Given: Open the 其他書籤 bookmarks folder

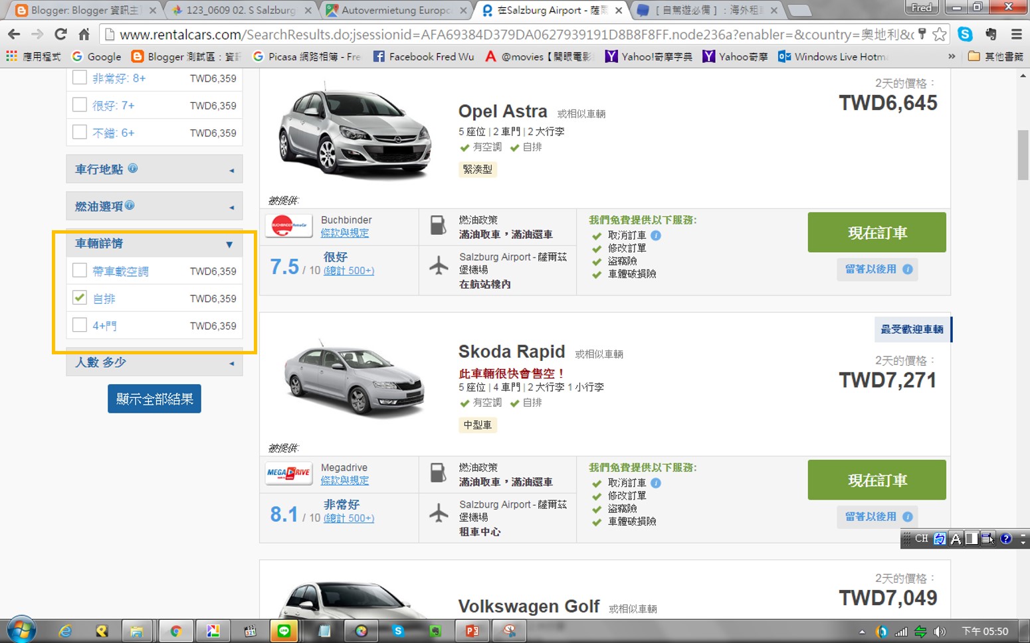Looking at the screenshot, I should click(995, 56).
